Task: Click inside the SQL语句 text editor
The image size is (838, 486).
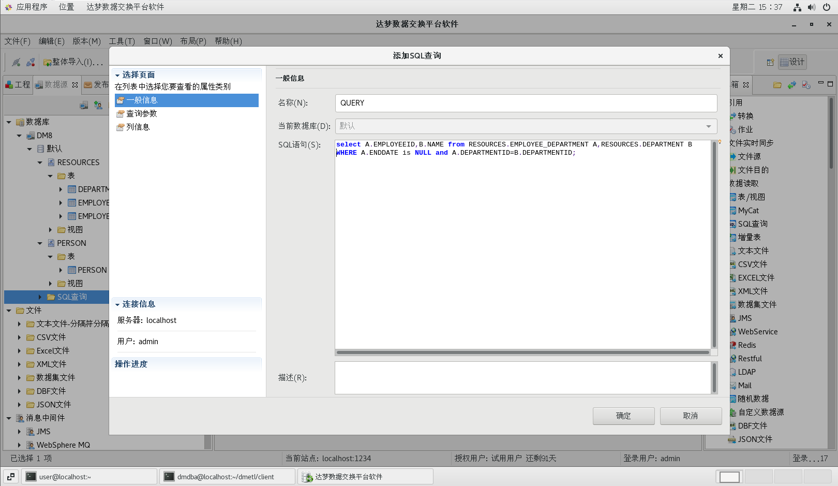Action: click(523, 244)
